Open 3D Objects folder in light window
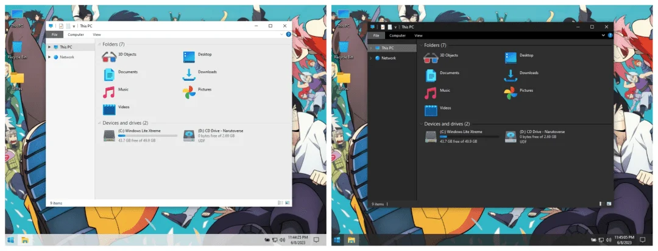The image size is (658, 251). tap(119, 57)
